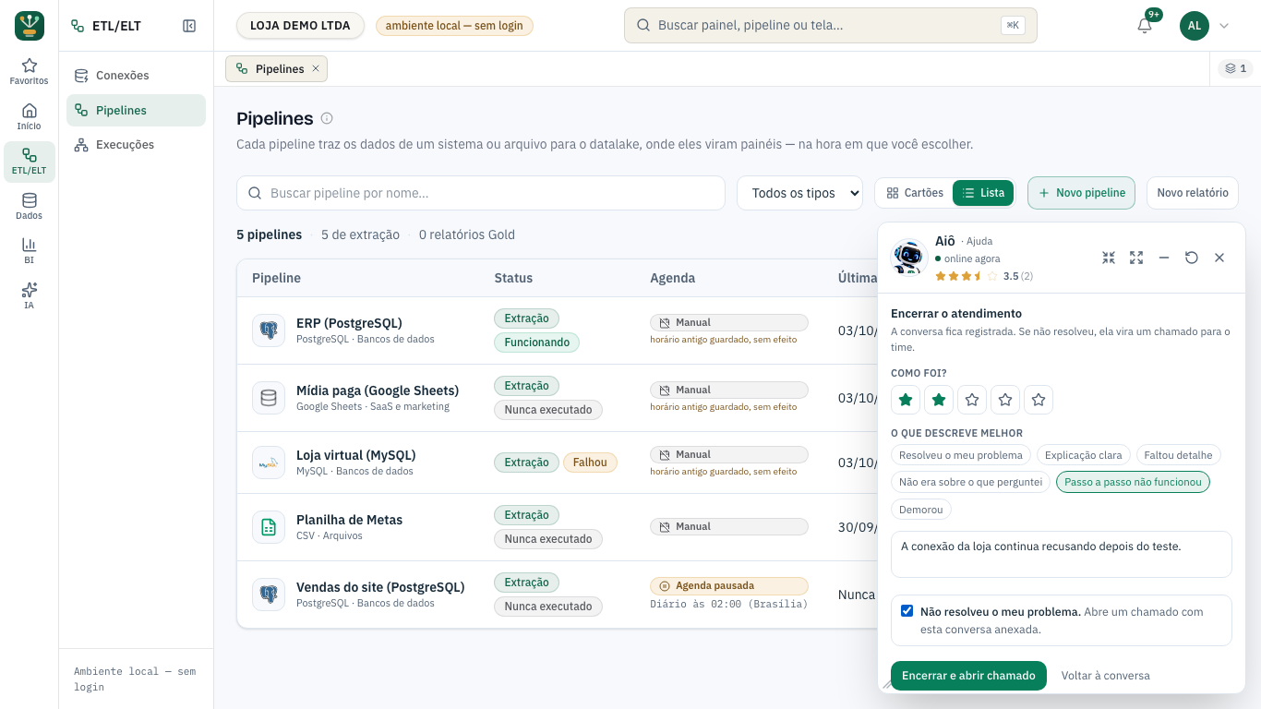The image size is (1261, 709).
Task: Click the ERP PostgreSQL elephant icon
Action: coord(269,330)
